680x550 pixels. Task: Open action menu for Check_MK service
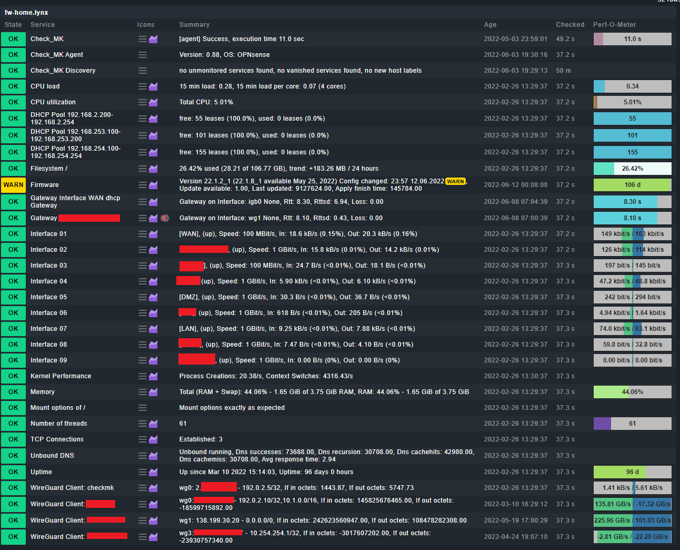coord(143,39)
